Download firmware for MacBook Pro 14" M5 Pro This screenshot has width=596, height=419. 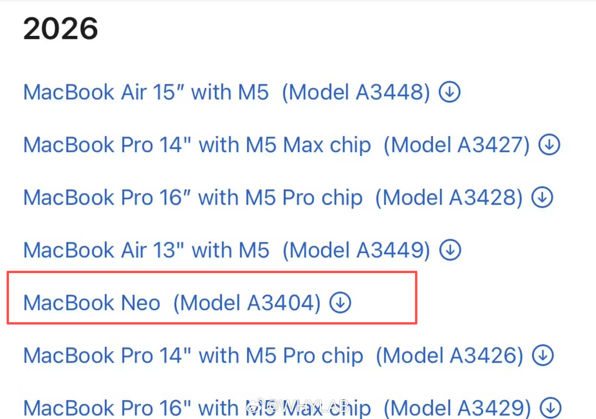[543, 355]
